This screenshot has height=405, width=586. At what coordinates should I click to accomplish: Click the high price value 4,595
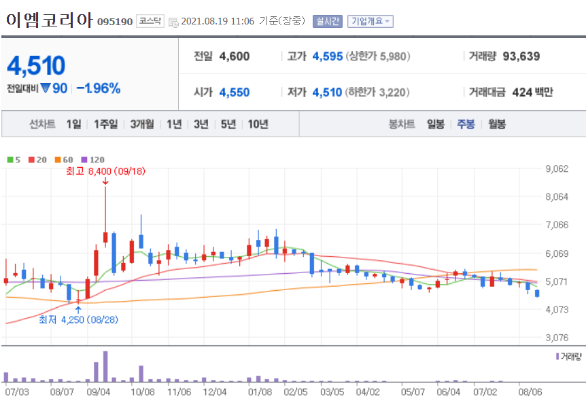328,56
